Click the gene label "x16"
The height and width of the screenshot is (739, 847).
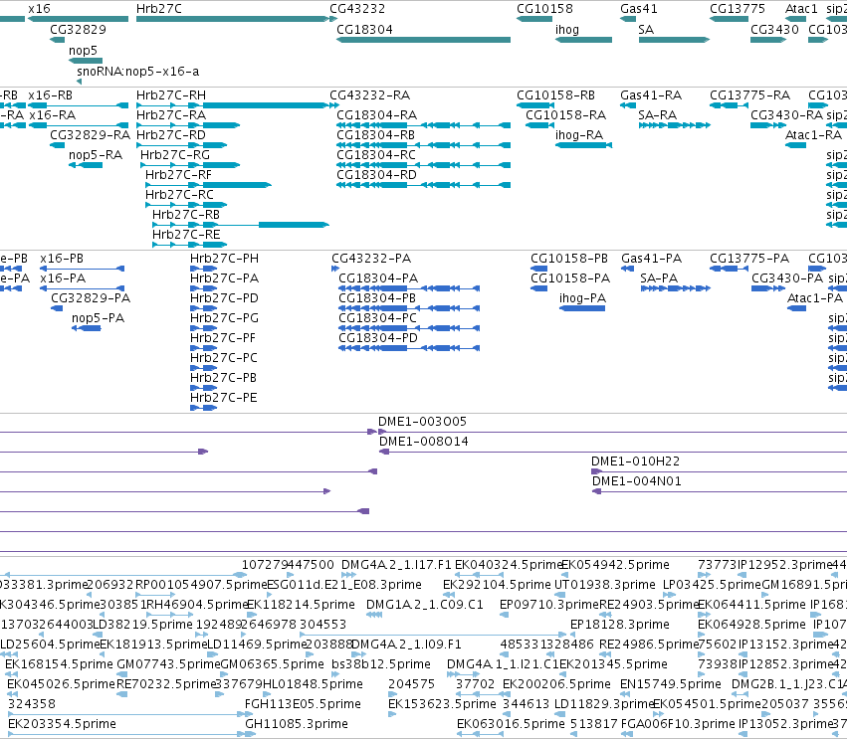pos(39,9)
